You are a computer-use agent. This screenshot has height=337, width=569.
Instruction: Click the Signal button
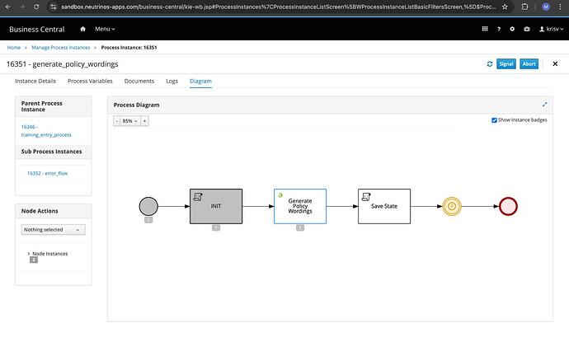506,63
